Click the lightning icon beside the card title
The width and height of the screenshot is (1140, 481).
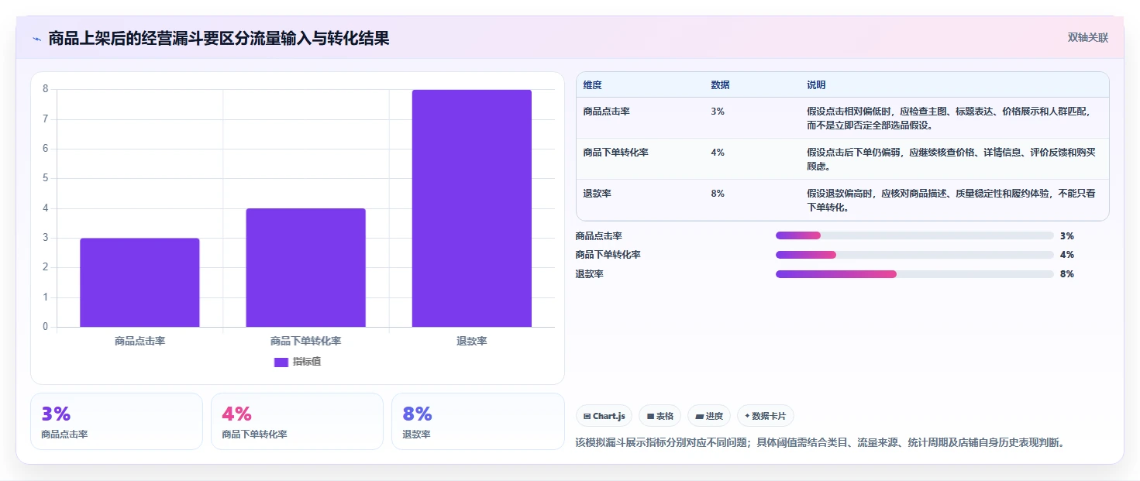(x=36, y=39)
